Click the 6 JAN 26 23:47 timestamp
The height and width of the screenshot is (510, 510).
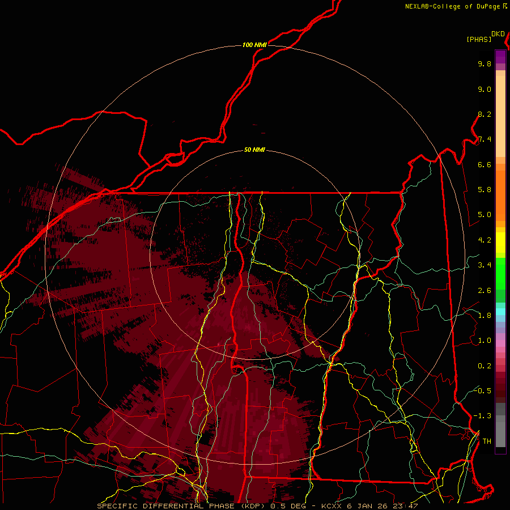click(x=382, y=506)
